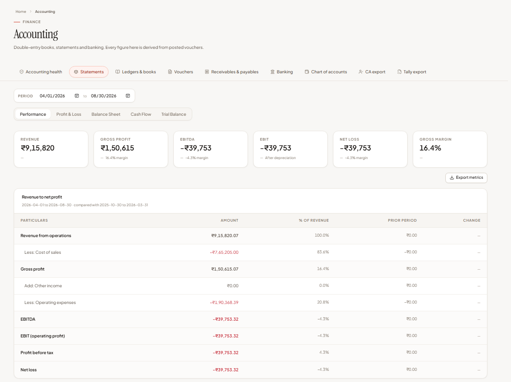This screenshot has width=511, height=382.
Task: Click the Accounting breadcrumb item
Action: click(45, 12)
